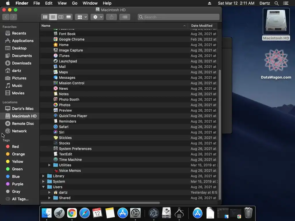Expand the Shared folder triangle
Viewport: 295px width, 221px height.
[49, 198]
